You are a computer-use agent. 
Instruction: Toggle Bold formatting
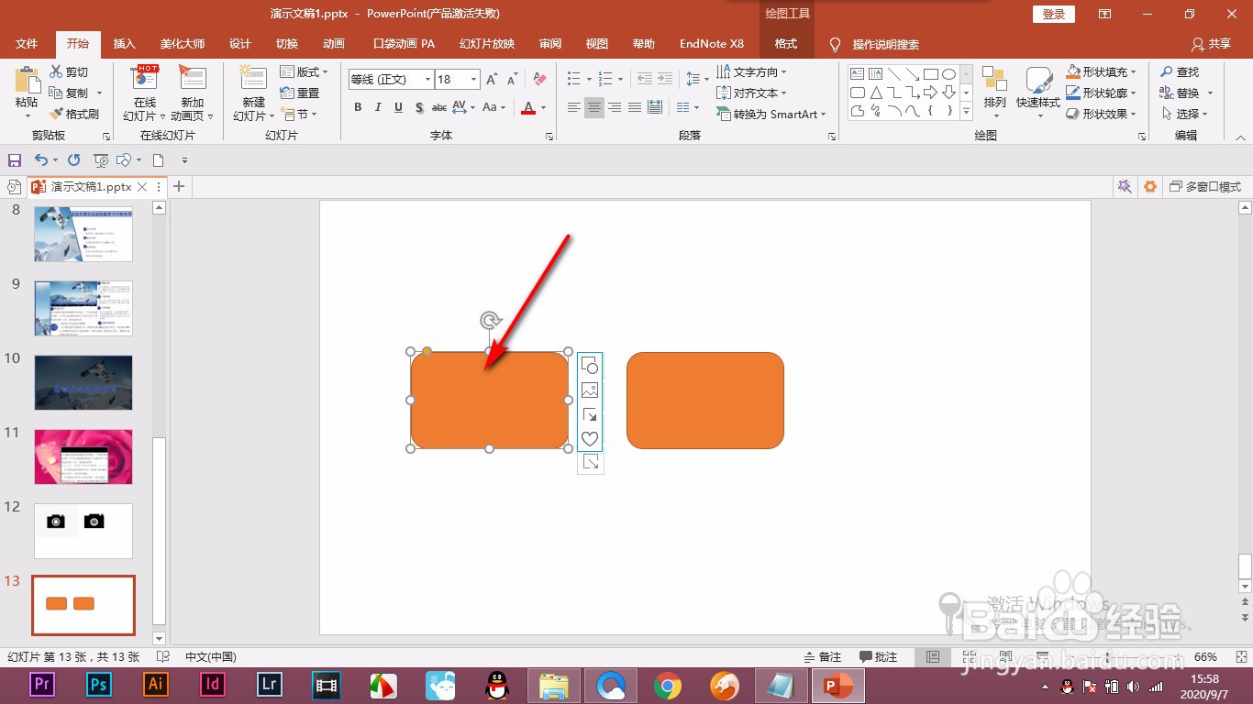[358, 107]
